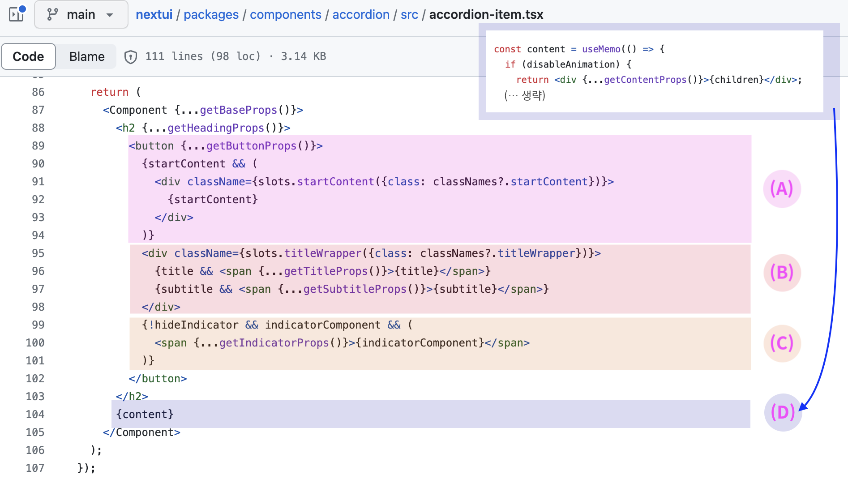Select the accordion-item.tsx file name
Screen dimensions: 848x479
pos(486,14)
